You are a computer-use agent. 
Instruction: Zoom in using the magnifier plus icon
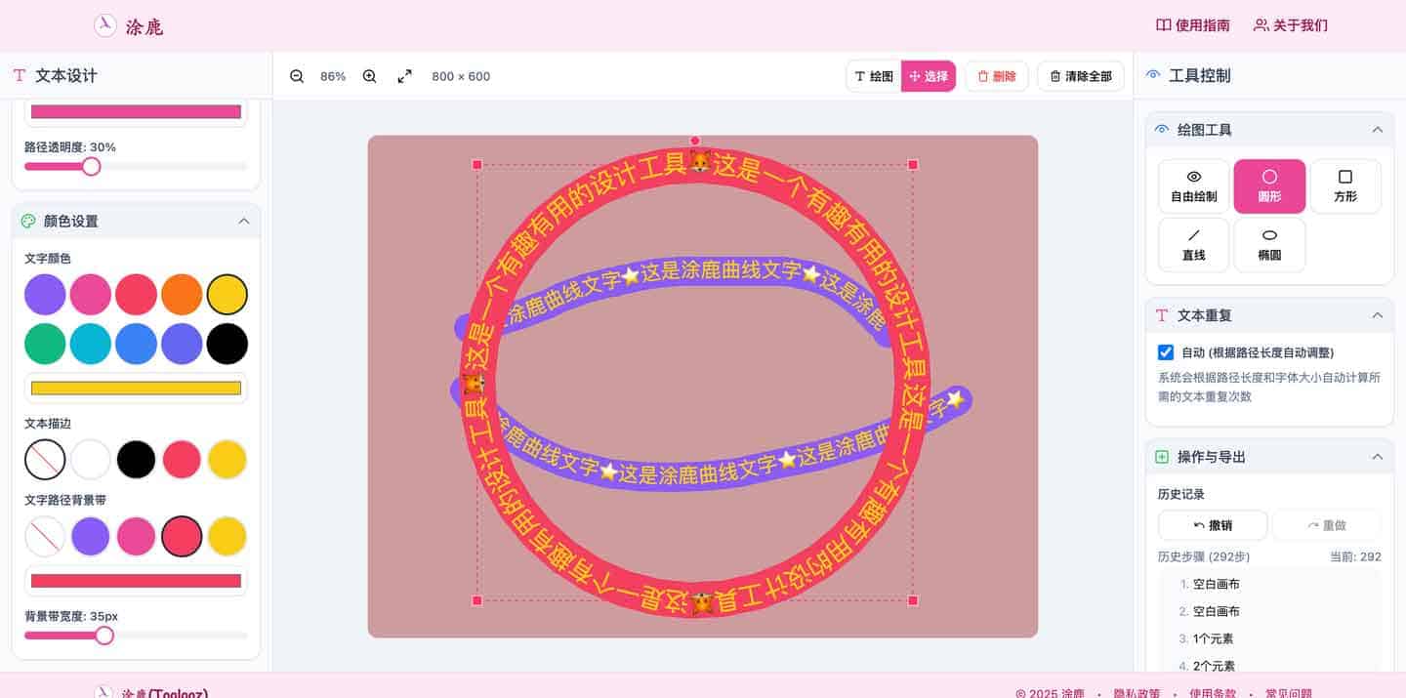coord(369,76)
